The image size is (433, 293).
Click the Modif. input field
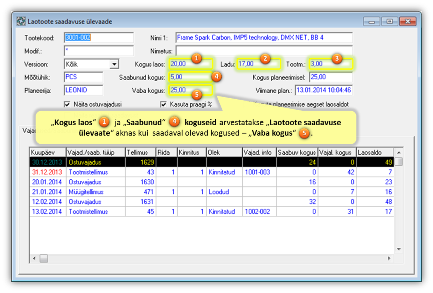coord(99,51)
